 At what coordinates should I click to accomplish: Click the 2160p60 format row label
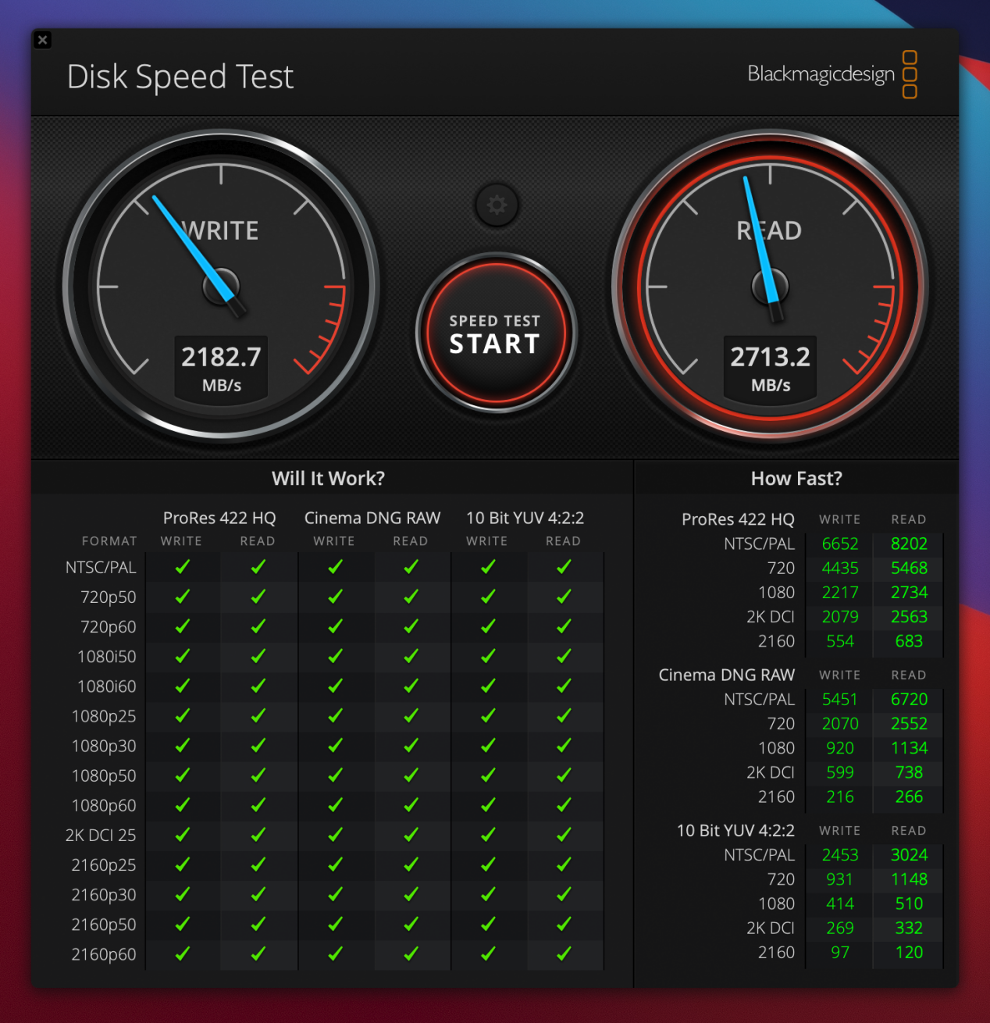point(104,954)
